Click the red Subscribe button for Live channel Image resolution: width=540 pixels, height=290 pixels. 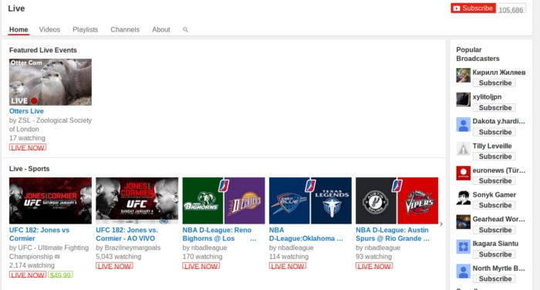(473, 8)
